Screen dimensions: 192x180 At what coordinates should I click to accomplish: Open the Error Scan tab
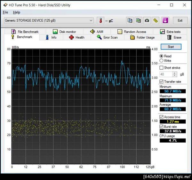click(x=107, y=37)
